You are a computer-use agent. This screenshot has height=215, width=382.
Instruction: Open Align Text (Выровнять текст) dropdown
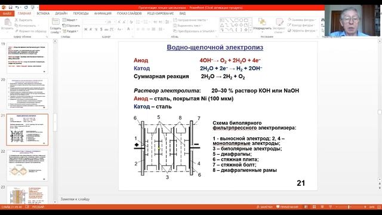click(188, 26)
